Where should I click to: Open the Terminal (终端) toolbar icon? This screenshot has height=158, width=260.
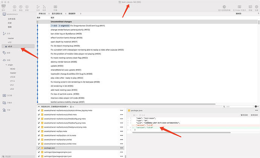pos(250,7)
